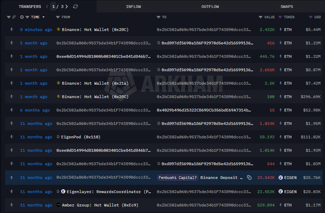Screen dimensions: 325x213
Task: Open the TOKEN column filter
Action: pos(280,17)
